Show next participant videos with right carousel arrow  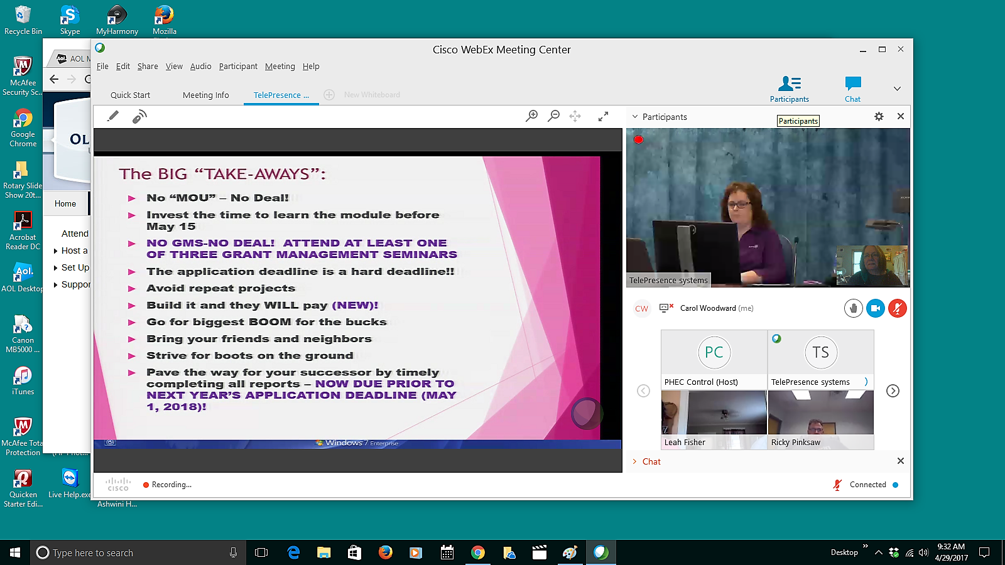point(893,390)
